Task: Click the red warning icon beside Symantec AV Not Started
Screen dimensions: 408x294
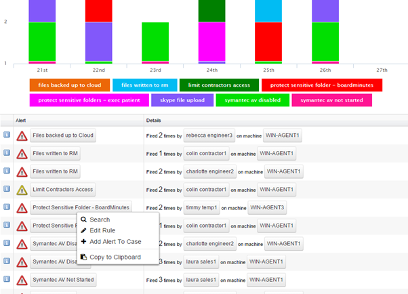Action: point(22,279)
